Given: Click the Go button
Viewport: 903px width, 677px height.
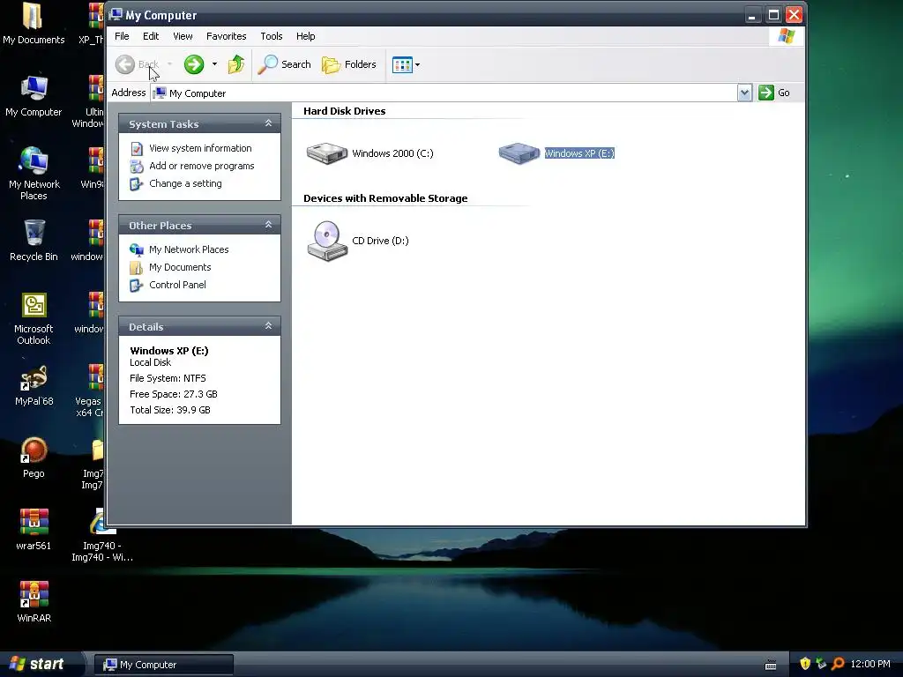Looking at the screenshot, I should [774, 93].
